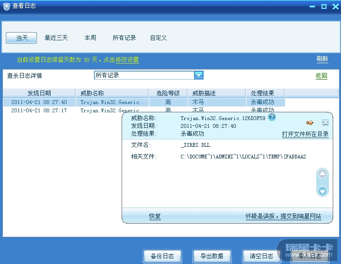This screenshot has height=264, width=341.
Task: Click 木马 in the highlighted row
Action: [198, 102]
